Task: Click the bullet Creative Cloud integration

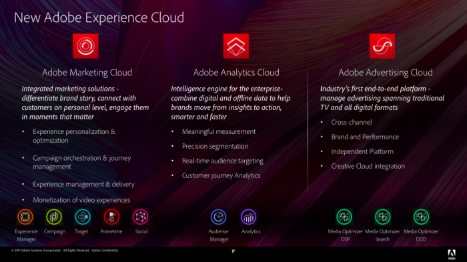Action: [368, 166]
